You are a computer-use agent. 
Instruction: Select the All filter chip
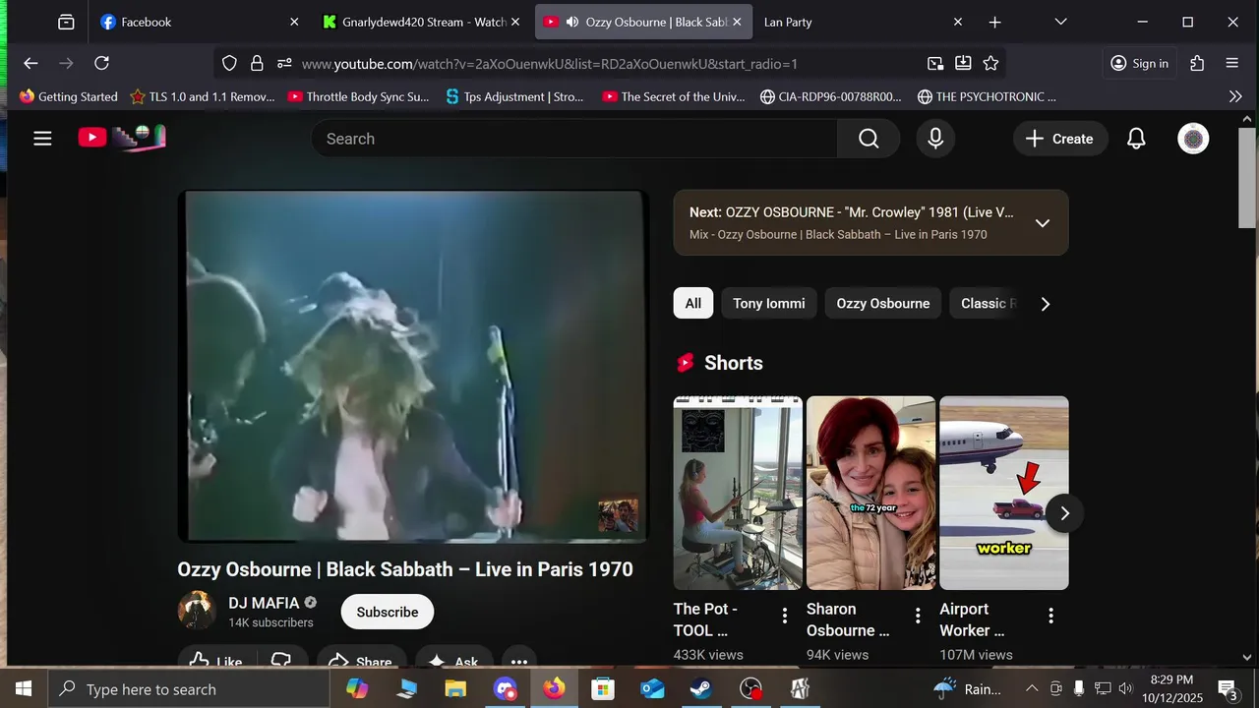pos(693,303)
